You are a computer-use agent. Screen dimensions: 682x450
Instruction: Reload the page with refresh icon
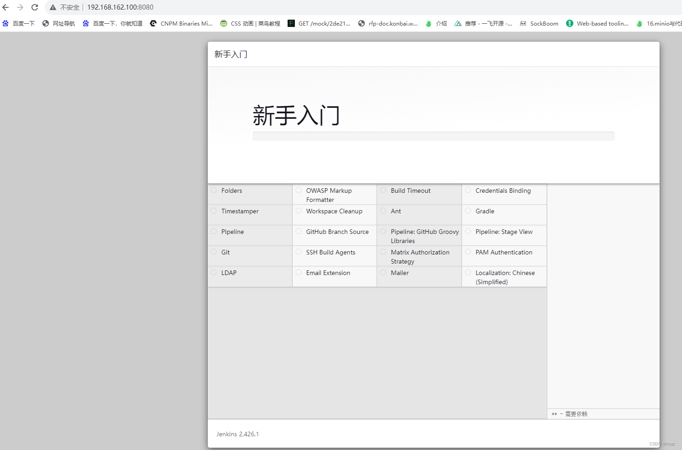coord(35,7)
